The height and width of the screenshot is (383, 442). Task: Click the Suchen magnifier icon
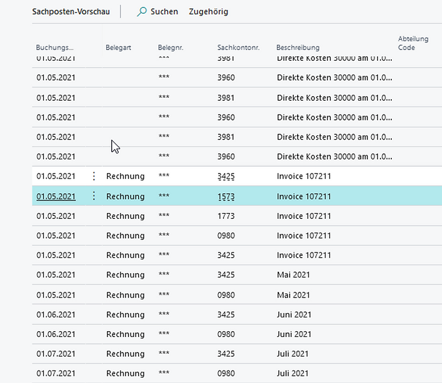[x=142, y=11]
